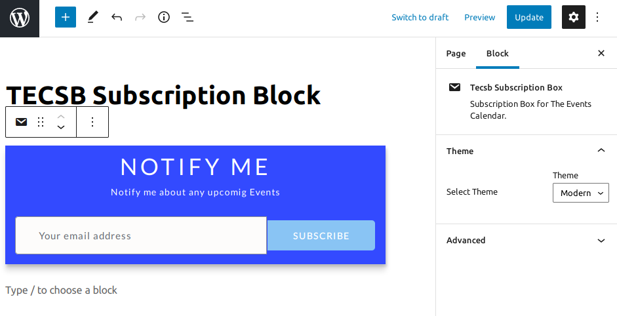Viewport: 617px width, 316px height.
Task: Switch to the Page tab
Action: point(456,54)
